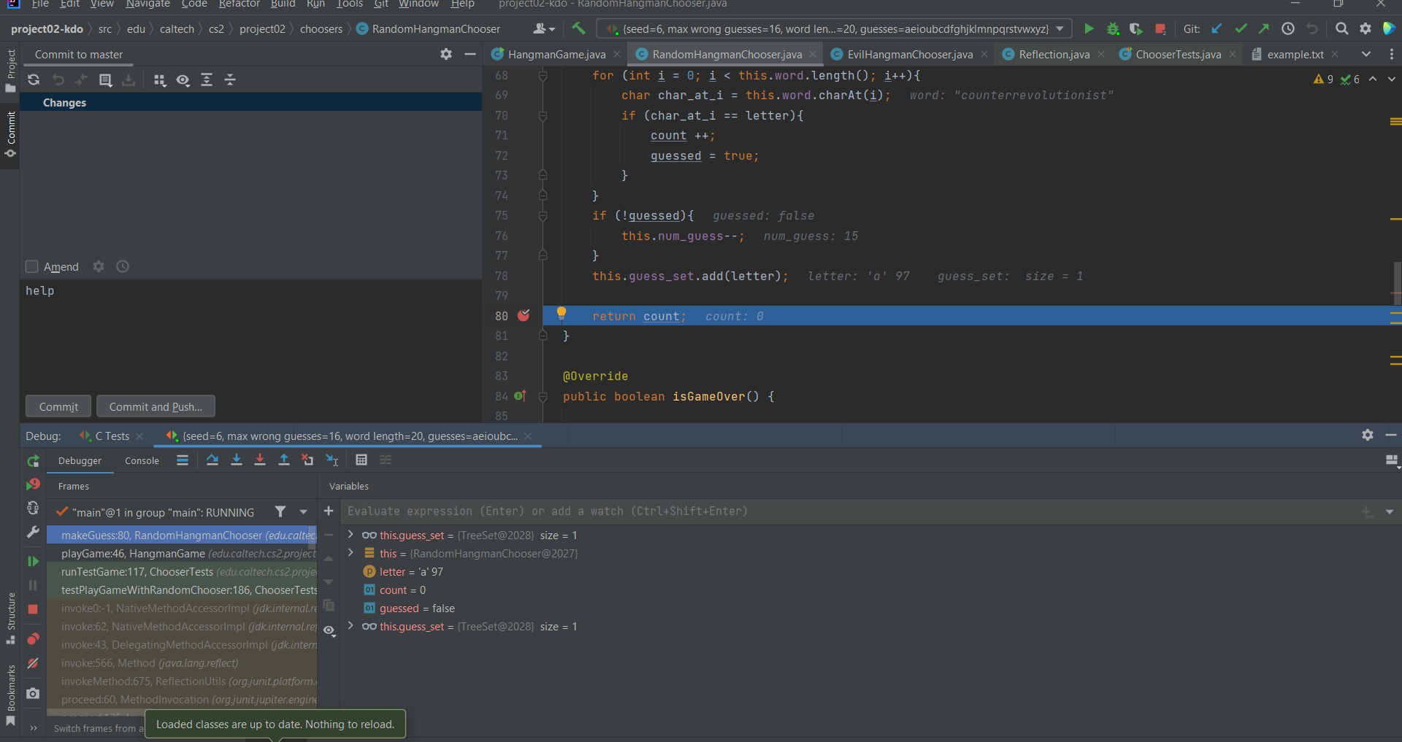The image size is (1402, 742).
Task: Resume program in the Debug panel
Action: tap(33, 561)
